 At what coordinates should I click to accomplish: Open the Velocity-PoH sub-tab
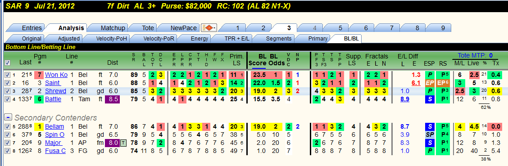108,39
